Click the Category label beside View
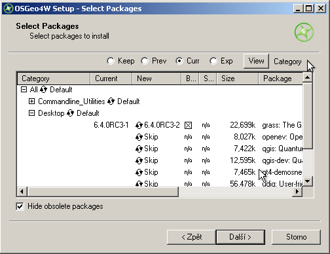This screenshot has height=254, width=330. click(287, 62)
